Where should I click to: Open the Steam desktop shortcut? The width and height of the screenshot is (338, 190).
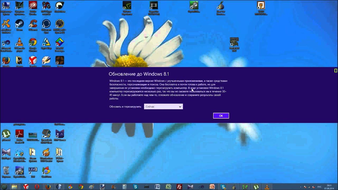[x=19, y=25]
